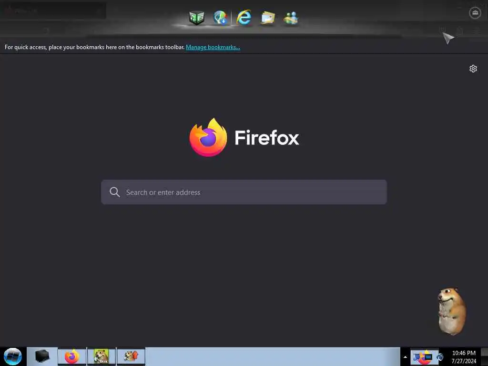Open the beaver Box taskbar app
The width and height of the screenshot is (488, 366).
pyautogui.click(x=101, y=356)
